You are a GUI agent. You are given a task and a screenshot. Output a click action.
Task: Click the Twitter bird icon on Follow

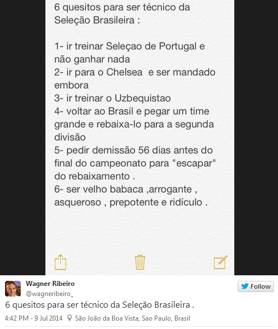click(245, 286)
